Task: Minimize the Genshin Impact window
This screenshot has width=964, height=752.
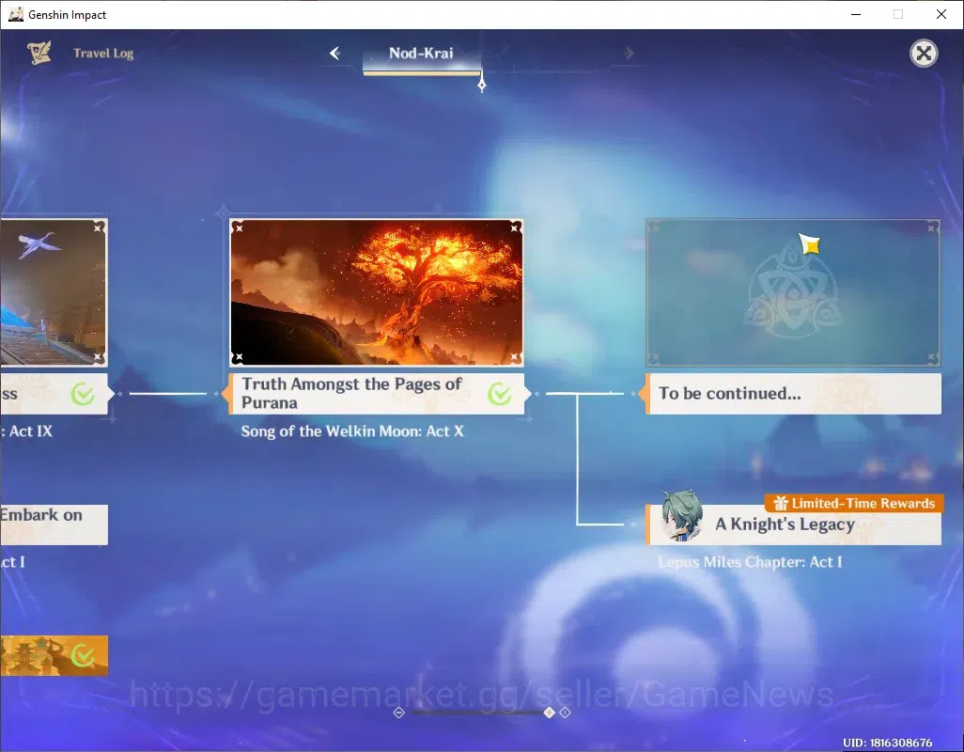Action: pos(856,14)
